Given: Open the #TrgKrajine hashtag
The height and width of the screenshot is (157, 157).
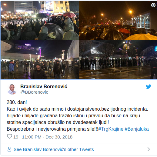Looking at the screenshot, I should [111, 129].
